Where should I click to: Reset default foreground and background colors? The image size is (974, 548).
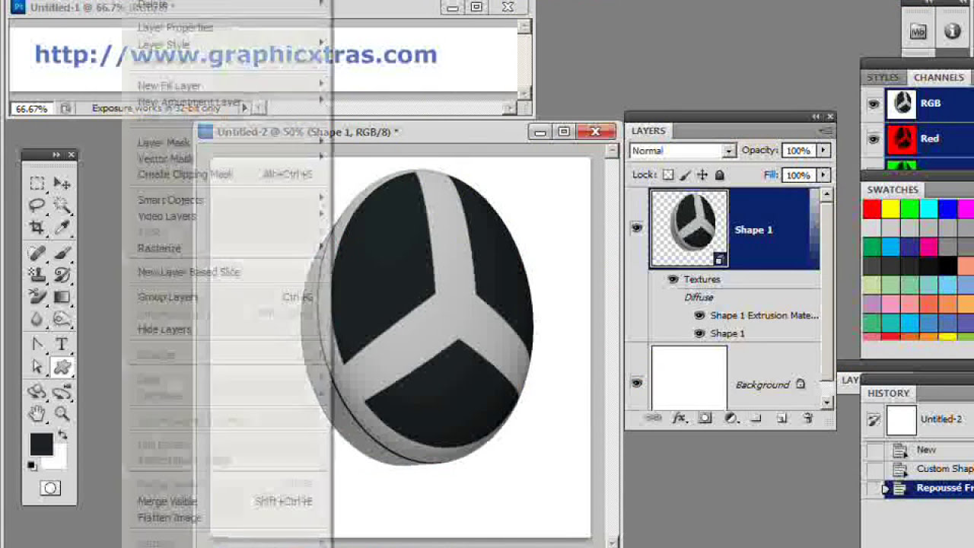33,466
